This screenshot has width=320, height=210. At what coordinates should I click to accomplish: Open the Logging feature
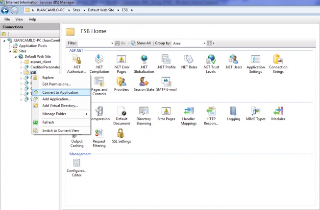[233, 114]
